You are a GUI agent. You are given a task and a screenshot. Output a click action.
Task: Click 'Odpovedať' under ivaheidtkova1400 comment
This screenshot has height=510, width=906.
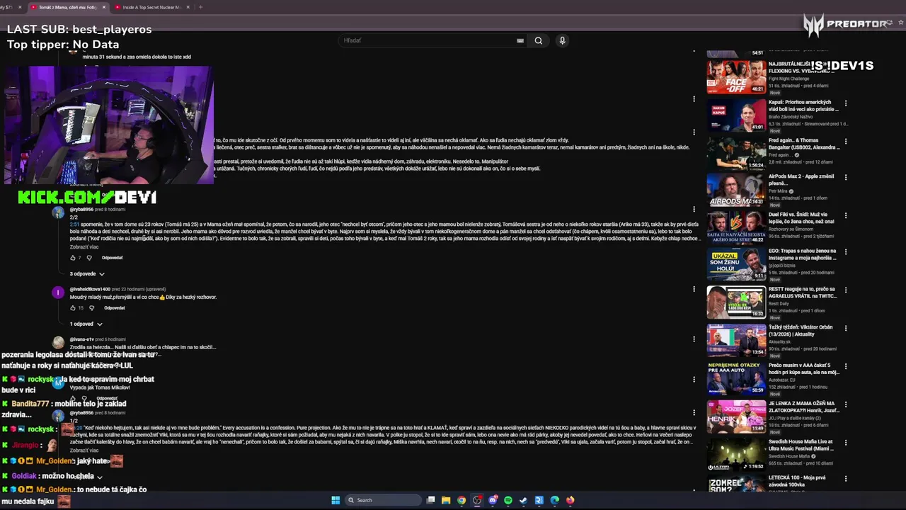115,308
